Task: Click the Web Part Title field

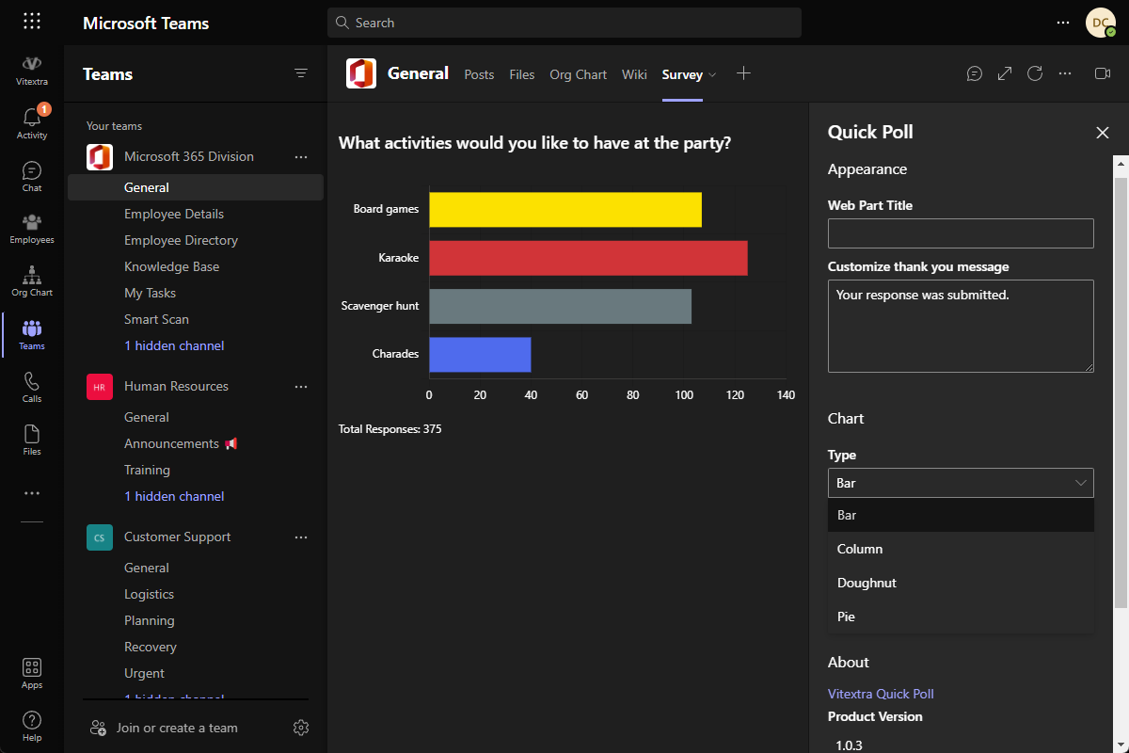Action: coord(961,233)
